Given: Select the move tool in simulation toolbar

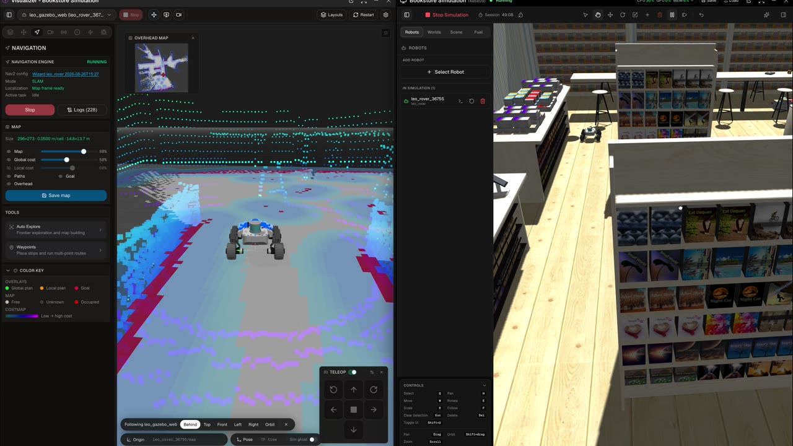Looking at the screenshot, I should point(610,15).
